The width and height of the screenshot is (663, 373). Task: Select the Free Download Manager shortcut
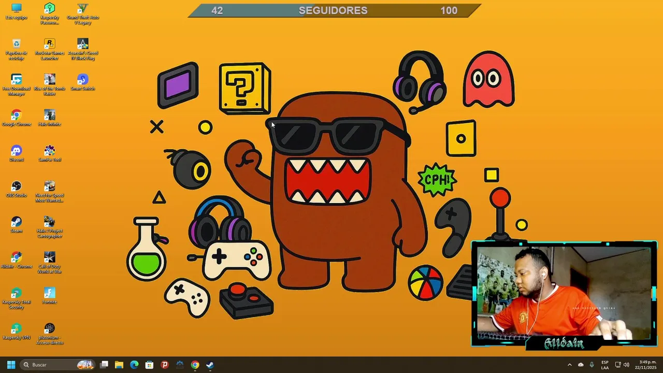coord(17,85)
